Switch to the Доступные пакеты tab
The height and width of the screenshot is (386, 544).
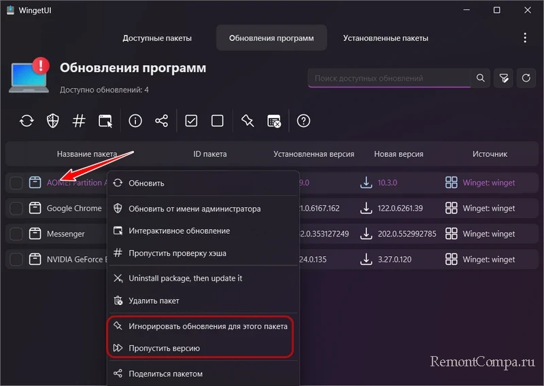157,38
